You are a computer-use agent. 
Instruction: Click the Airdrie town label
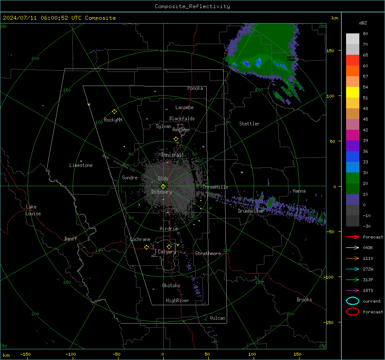tap(169, 229)
